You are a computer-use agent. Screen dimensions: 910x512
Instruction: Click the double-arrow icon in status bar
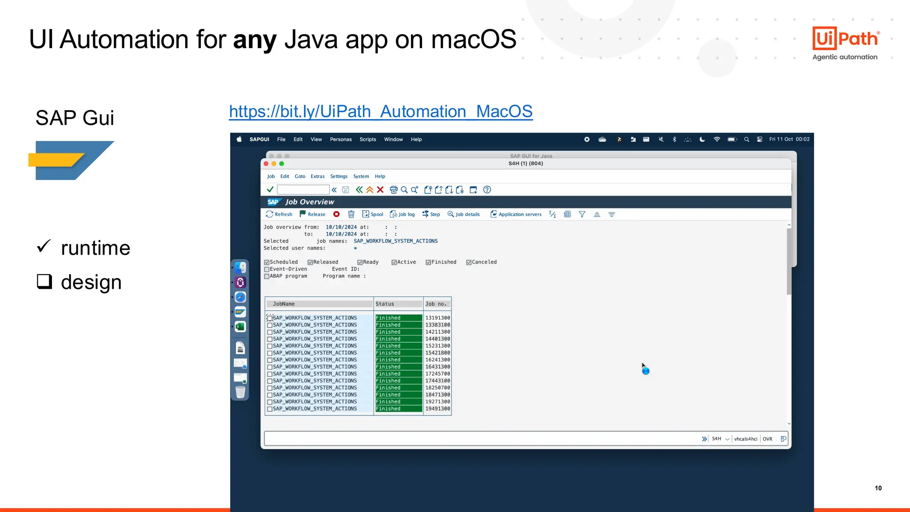tap(704, 439)
